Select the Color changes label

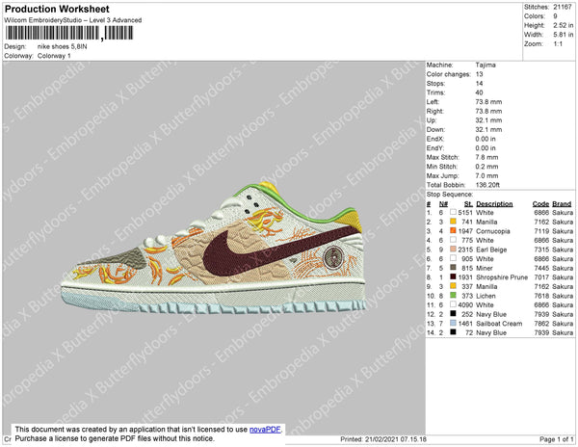449,74
